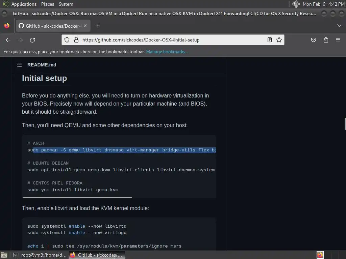Save page to Pocket
The height and width of the screenshot is (259, 346).
313,40
